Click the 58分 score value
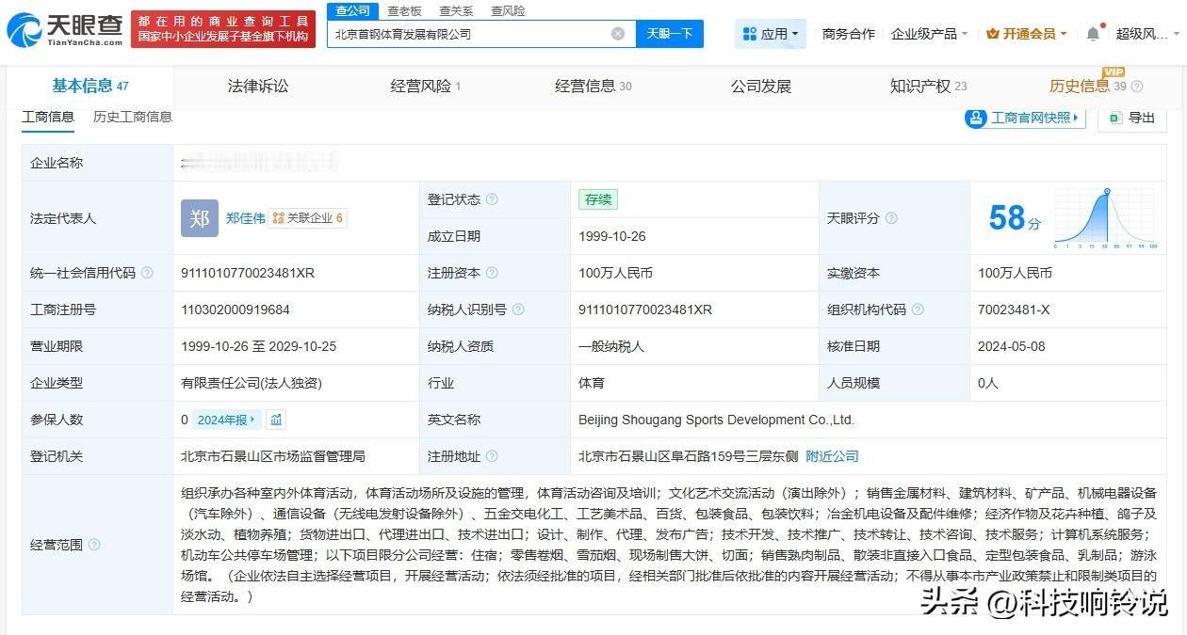 1015,218
